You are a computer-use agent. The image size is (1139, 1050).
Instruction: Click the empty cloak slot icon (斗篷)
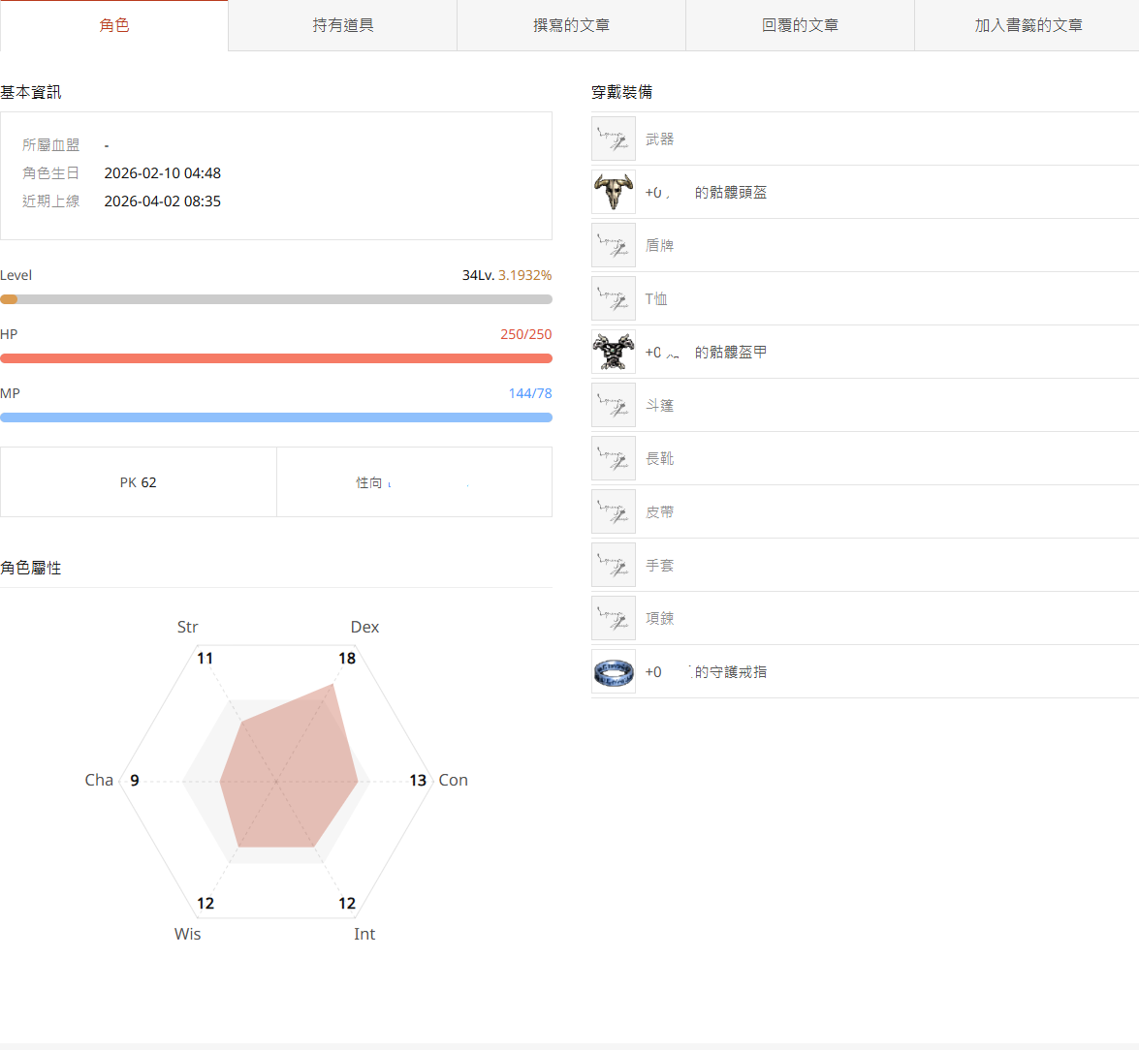(614, 405)
